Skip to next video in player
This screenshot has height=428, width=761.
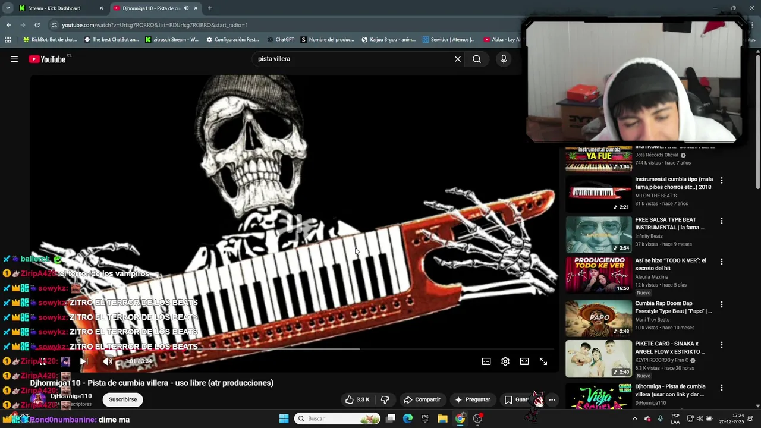pyautogui.click(x=84, y=361)
